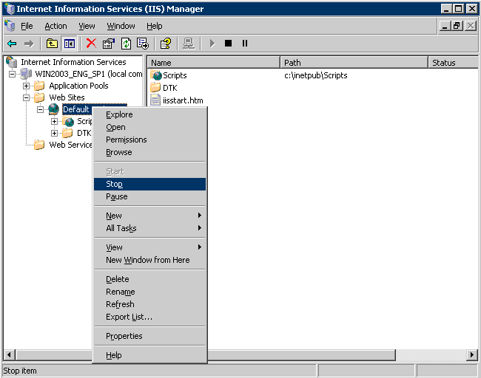Click the Up One Level folder icon

coord(52,44)
